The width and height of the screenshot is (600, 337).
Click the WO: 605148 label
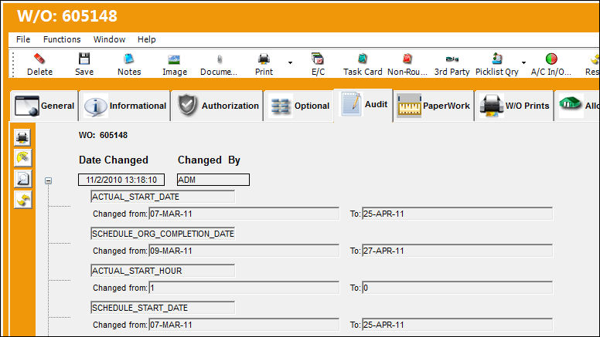pyautogui.click(x=103, y=135)
